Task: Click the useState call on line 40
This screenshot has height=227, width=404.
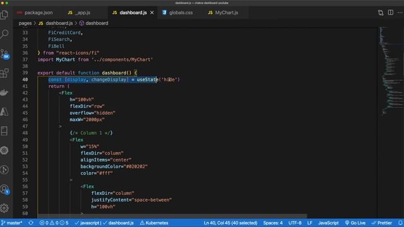Action: 147,79
